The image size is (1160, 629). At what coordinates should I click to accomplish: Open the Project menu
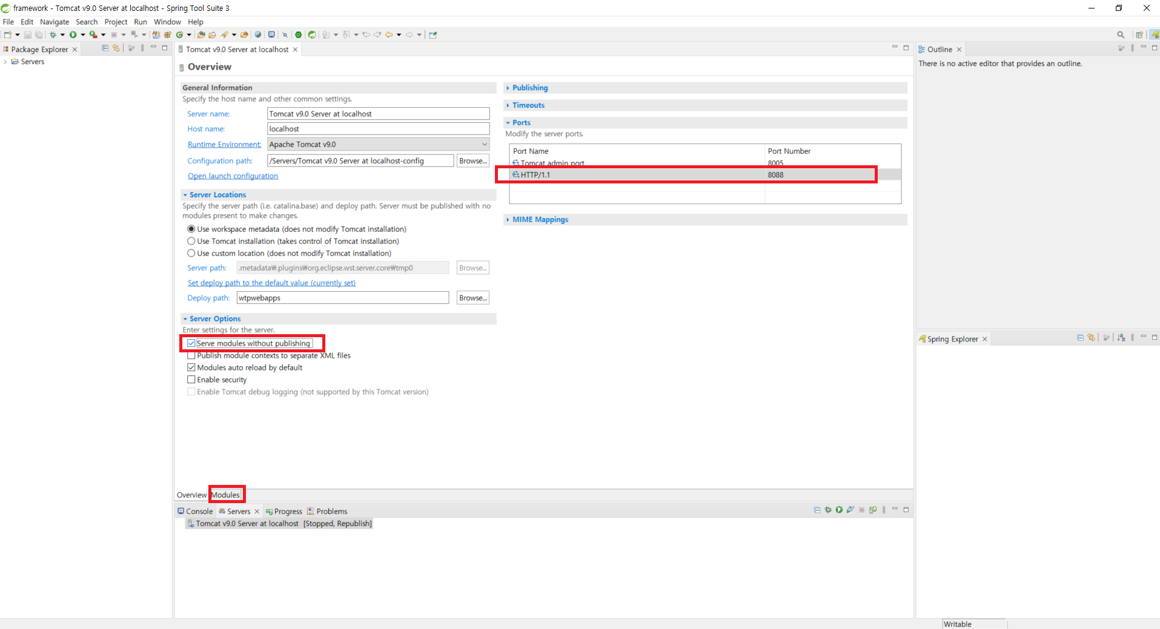(x=116, y=22)
